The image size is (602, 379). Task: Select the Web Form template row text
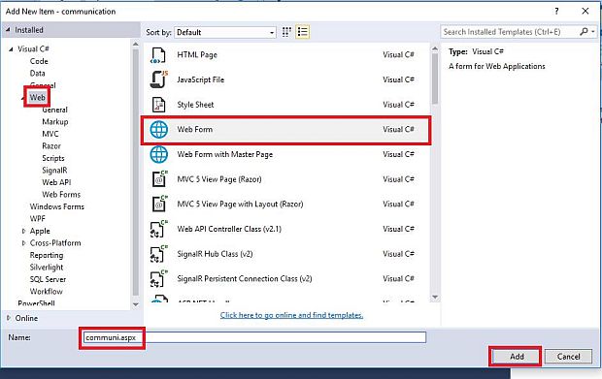click(x=194, y=130)
